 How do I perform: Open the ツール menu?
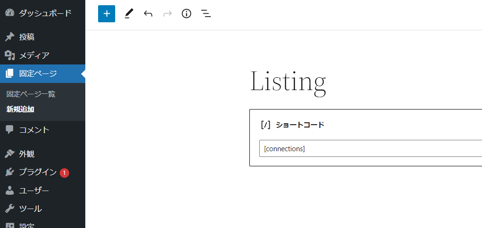click(30, 209)
